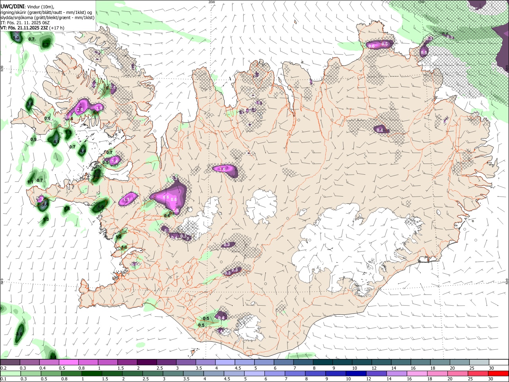509x382 pixels.
Task: Click the UWC/DINI model title text
Action: coord(12,7)
